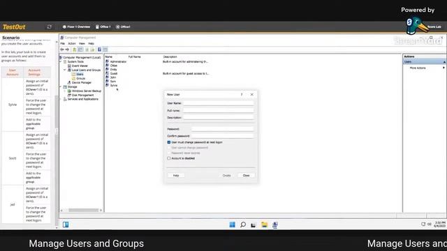Go to the Office 1 location
The height and width of the screenshot is (251, 447).
coord(103,26)
